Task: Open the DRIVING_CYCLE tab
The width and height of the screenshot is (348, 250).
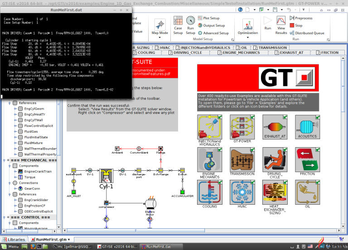Action: tap(185, 53)
